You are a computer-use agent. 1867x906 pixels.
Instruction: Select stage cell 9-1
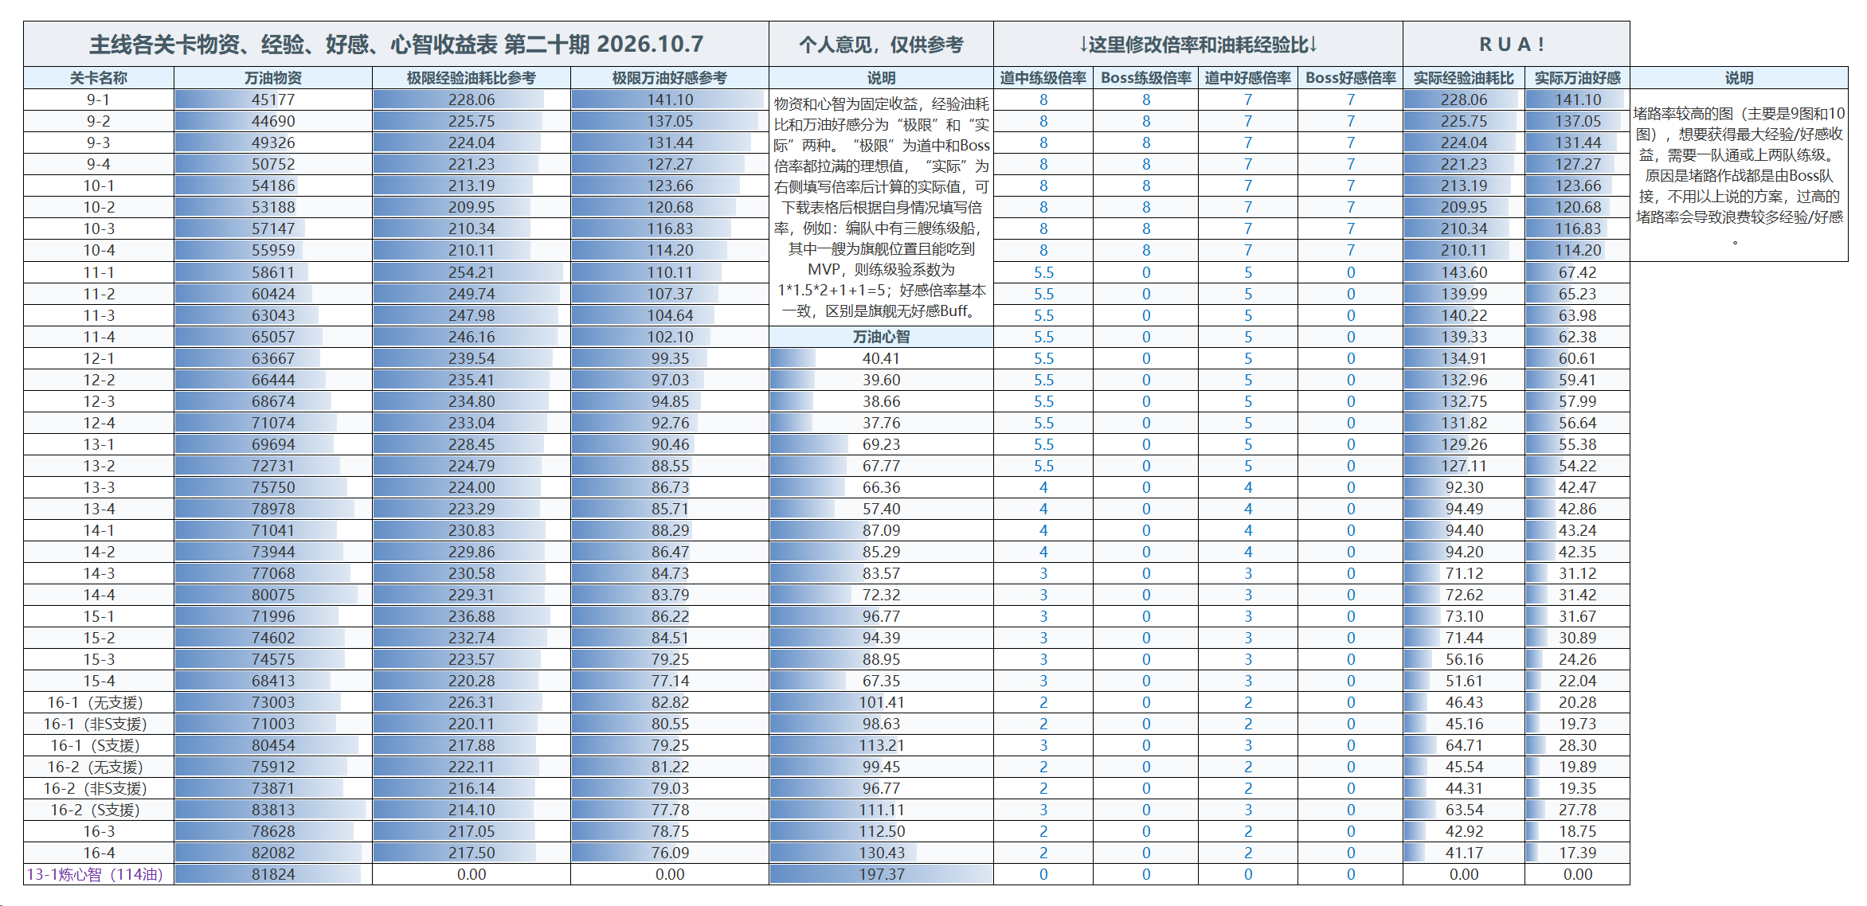(99, 100)
